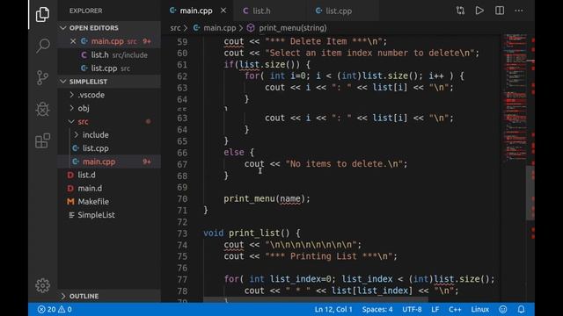Collapse the Open Editors section
This screenshot has width=563, height=316.
(109, 28)
